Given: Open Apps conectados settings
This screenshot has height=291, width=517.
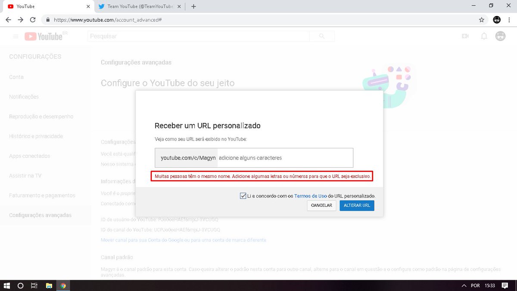Looking at the screenshot, I should [30, 156].
